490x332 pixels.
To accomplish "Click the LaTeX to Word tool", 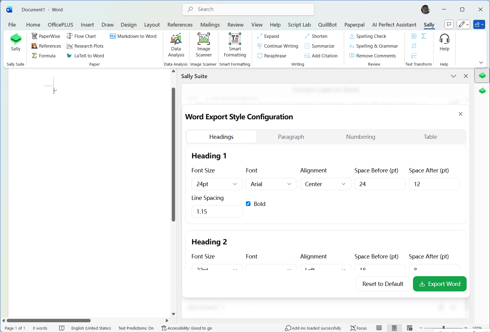I will coord(85,56).
